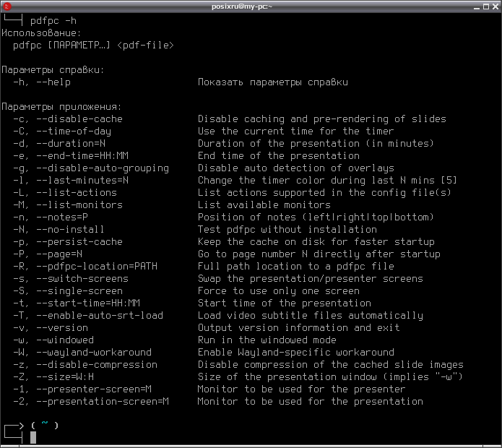Click 'List actions supported in the config file(s)'
This screenshot has height=448, width=502.
click(324, 192)
